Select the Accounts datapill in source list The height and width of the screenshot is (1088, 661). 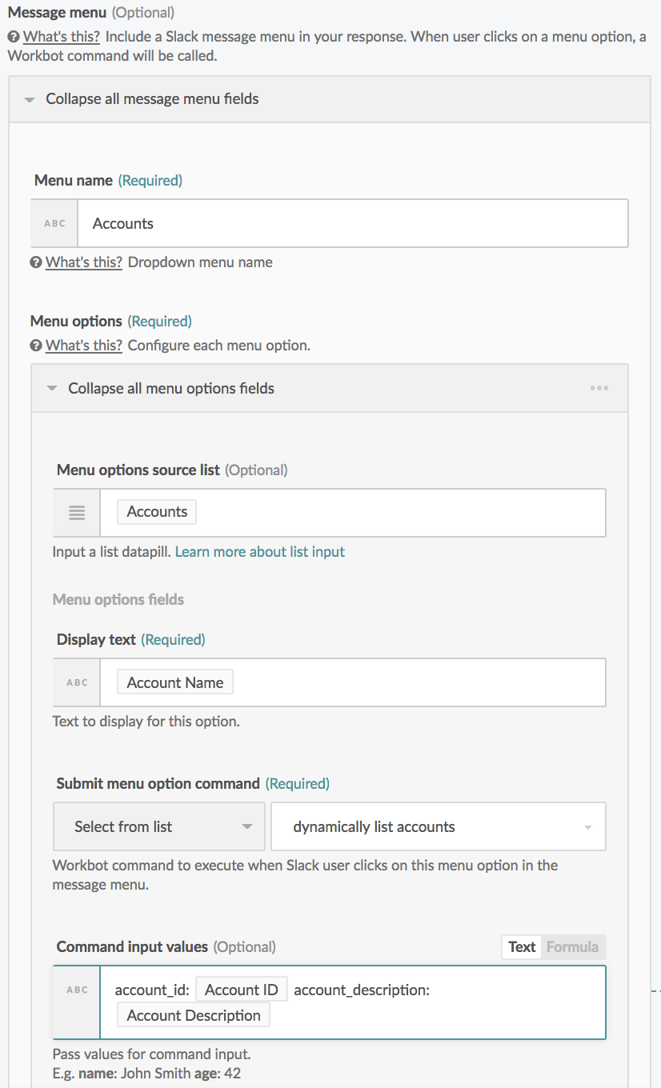tap(155, 511)
